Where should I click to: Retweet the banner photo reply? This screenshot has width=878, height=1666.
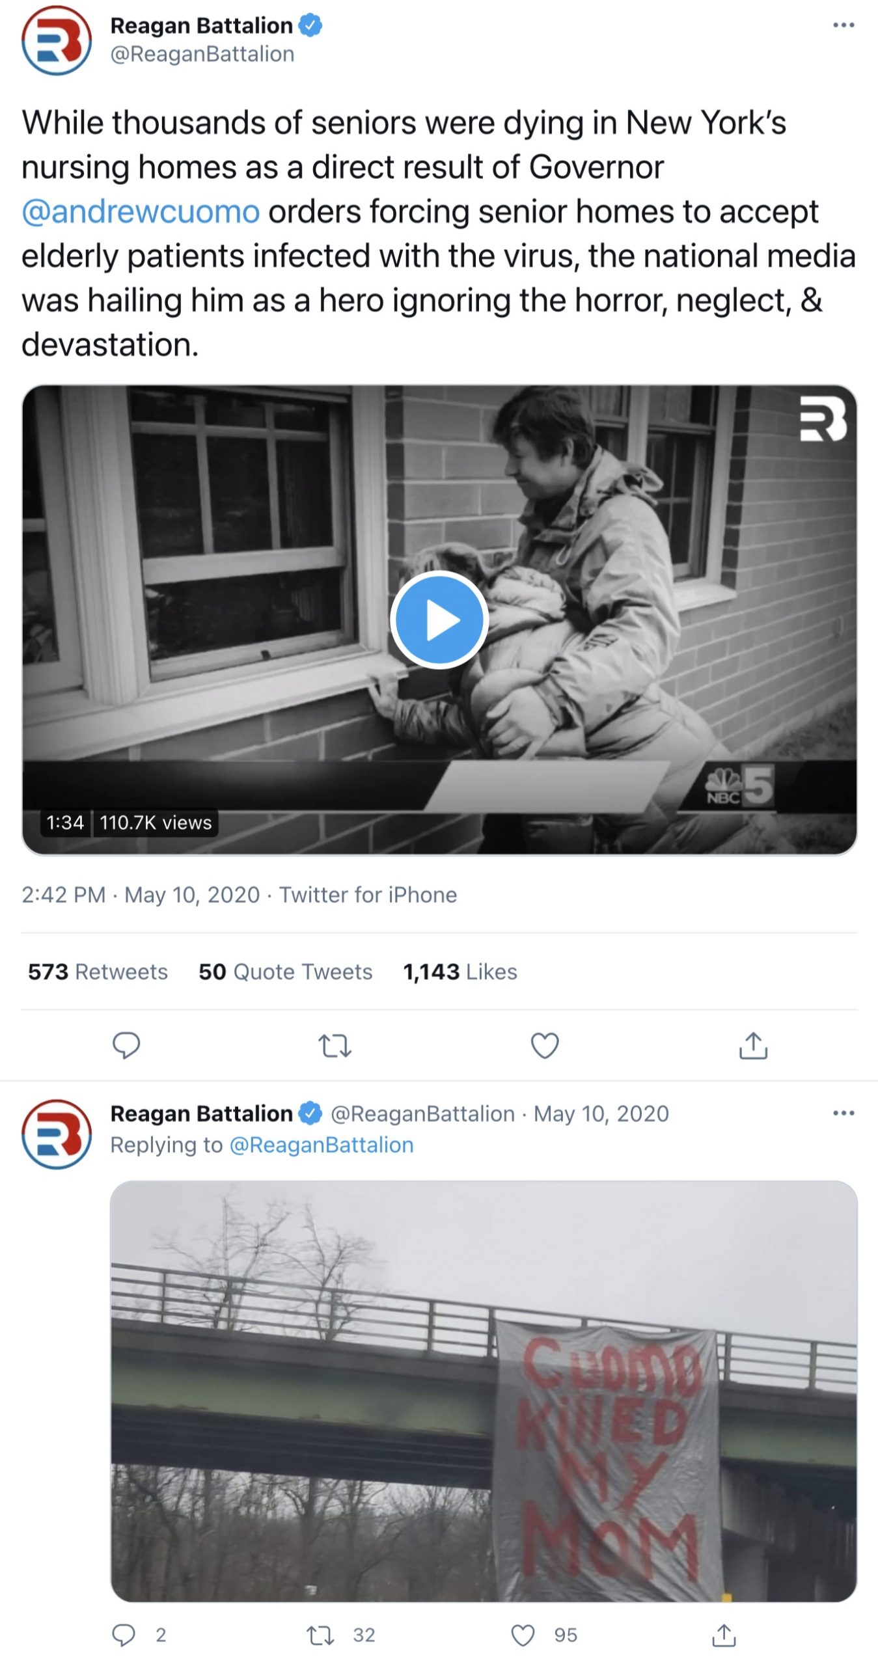[x=320, y=1635]
